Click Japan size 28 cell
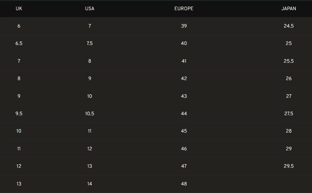312x193 pixels. 289,131
